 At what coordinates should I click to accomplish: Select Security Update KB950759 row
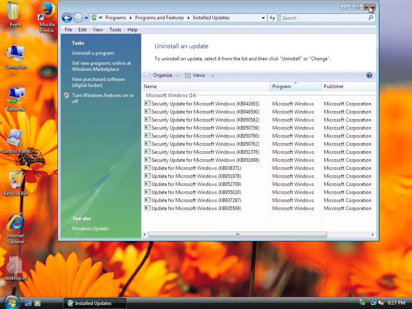[x=259, y=128]
